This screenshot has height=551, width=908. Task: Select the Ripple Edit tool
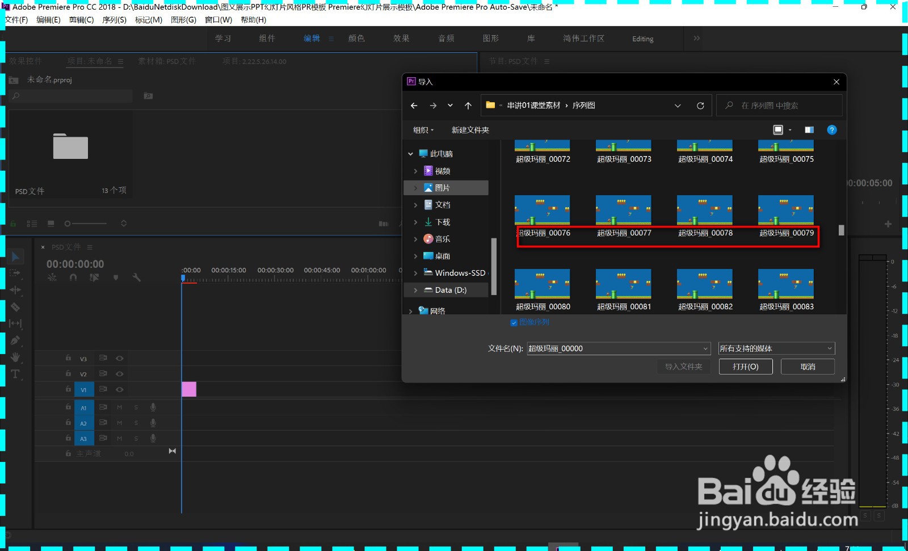[x=15, y=290]
